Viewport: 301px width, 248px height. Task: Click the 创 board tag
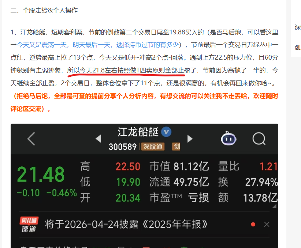(x=176, y=147)
